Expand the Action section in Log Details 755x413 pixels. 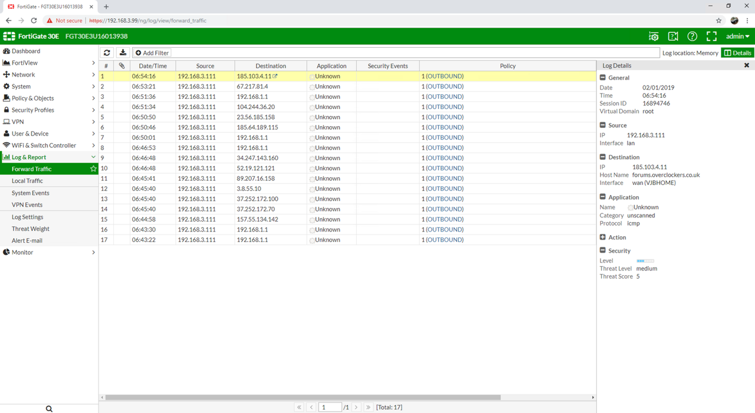pos(603,237)
